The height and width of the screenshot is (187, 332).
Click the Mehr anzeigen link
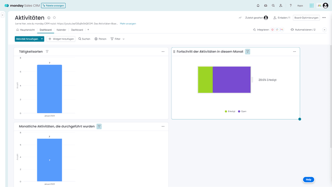(128, 23)
